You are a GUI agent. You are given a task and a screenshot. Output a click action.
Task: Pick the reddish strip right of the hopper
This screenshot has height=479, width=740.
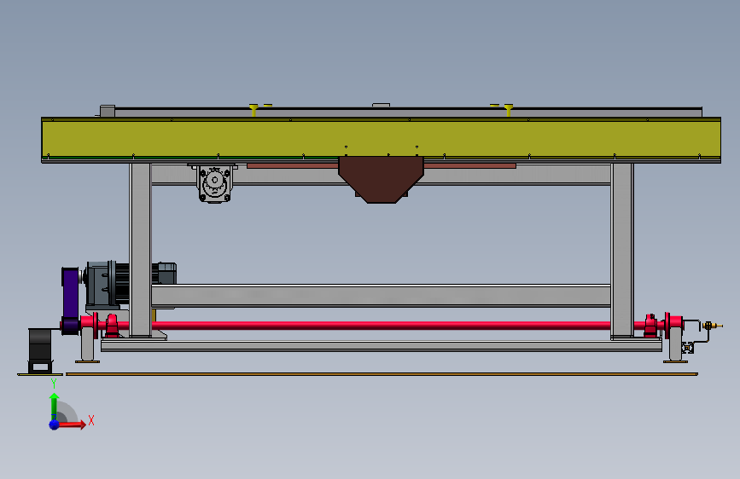[469, 166]
